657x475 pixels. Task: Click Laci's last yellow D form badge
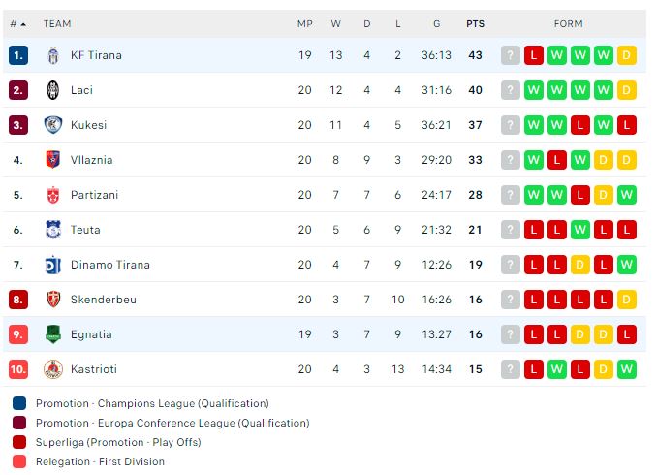coord(626,90)
